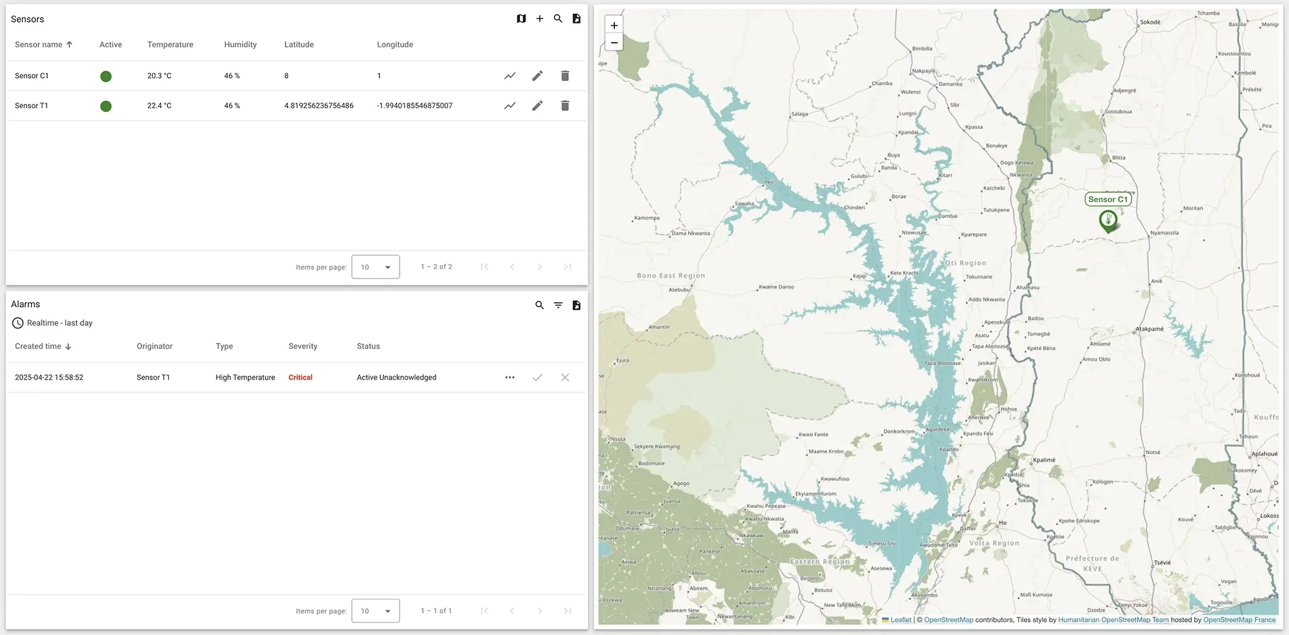The height and width of the screenshot is (635, 1289).
Task: Clear the critical alarm from Sensor T1
Action: (565, 377)
